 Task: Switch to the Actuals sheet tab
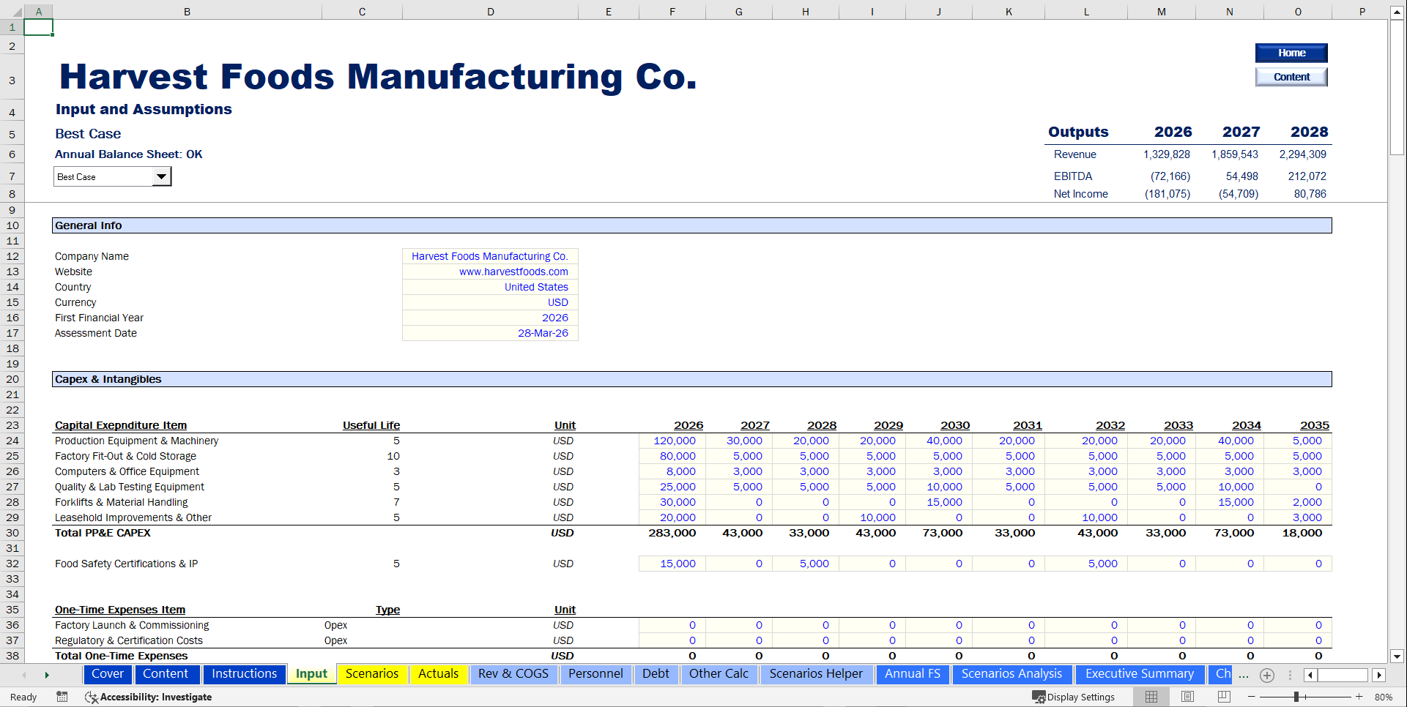pyautogui.click(x=437, y=674)
